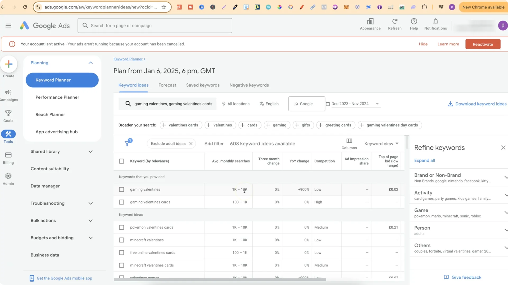Click the Refresh icon
Image resolution: width=508 pixels, height=285 pixels.
click(x=394, y=21)
